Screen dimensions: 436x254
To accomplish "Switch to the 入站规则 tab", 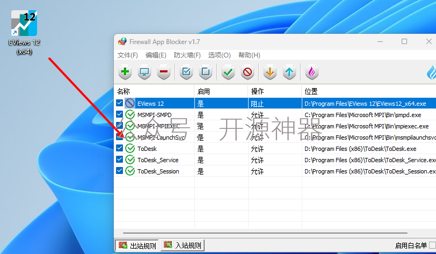I will (183, 245).
